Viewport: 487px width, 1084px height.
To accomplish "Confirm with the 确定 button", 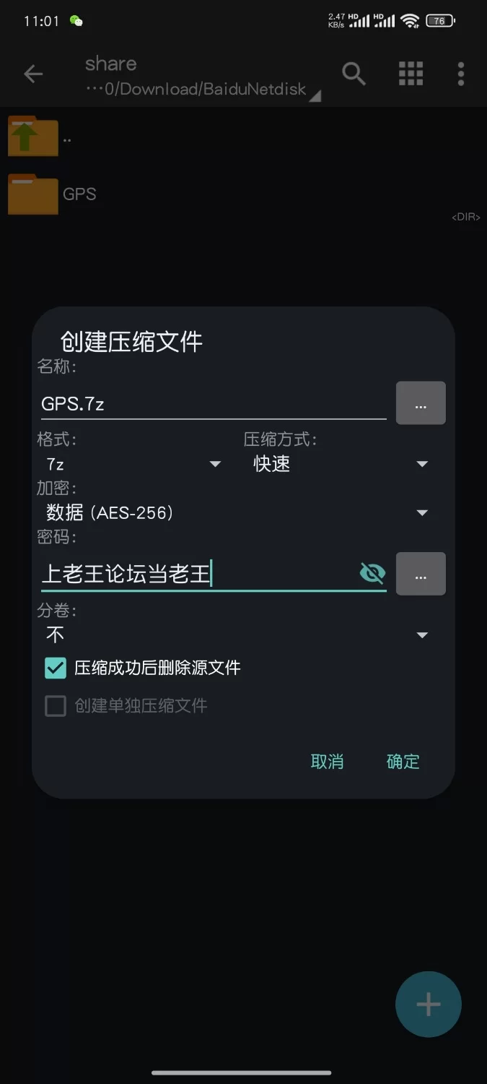I will 403,762.
